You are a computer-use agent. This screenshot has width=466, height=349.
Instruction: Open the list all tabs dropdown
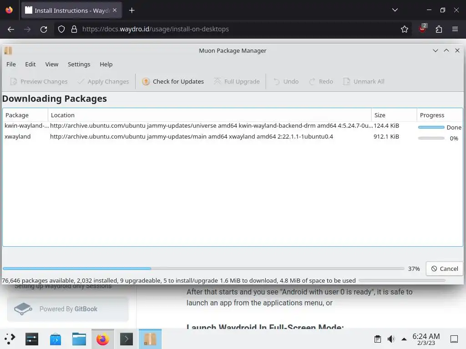395,10
